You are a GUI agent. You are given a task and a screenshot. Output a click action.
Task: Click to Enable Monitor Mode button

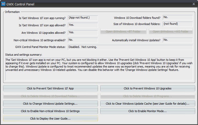(148, 111)
